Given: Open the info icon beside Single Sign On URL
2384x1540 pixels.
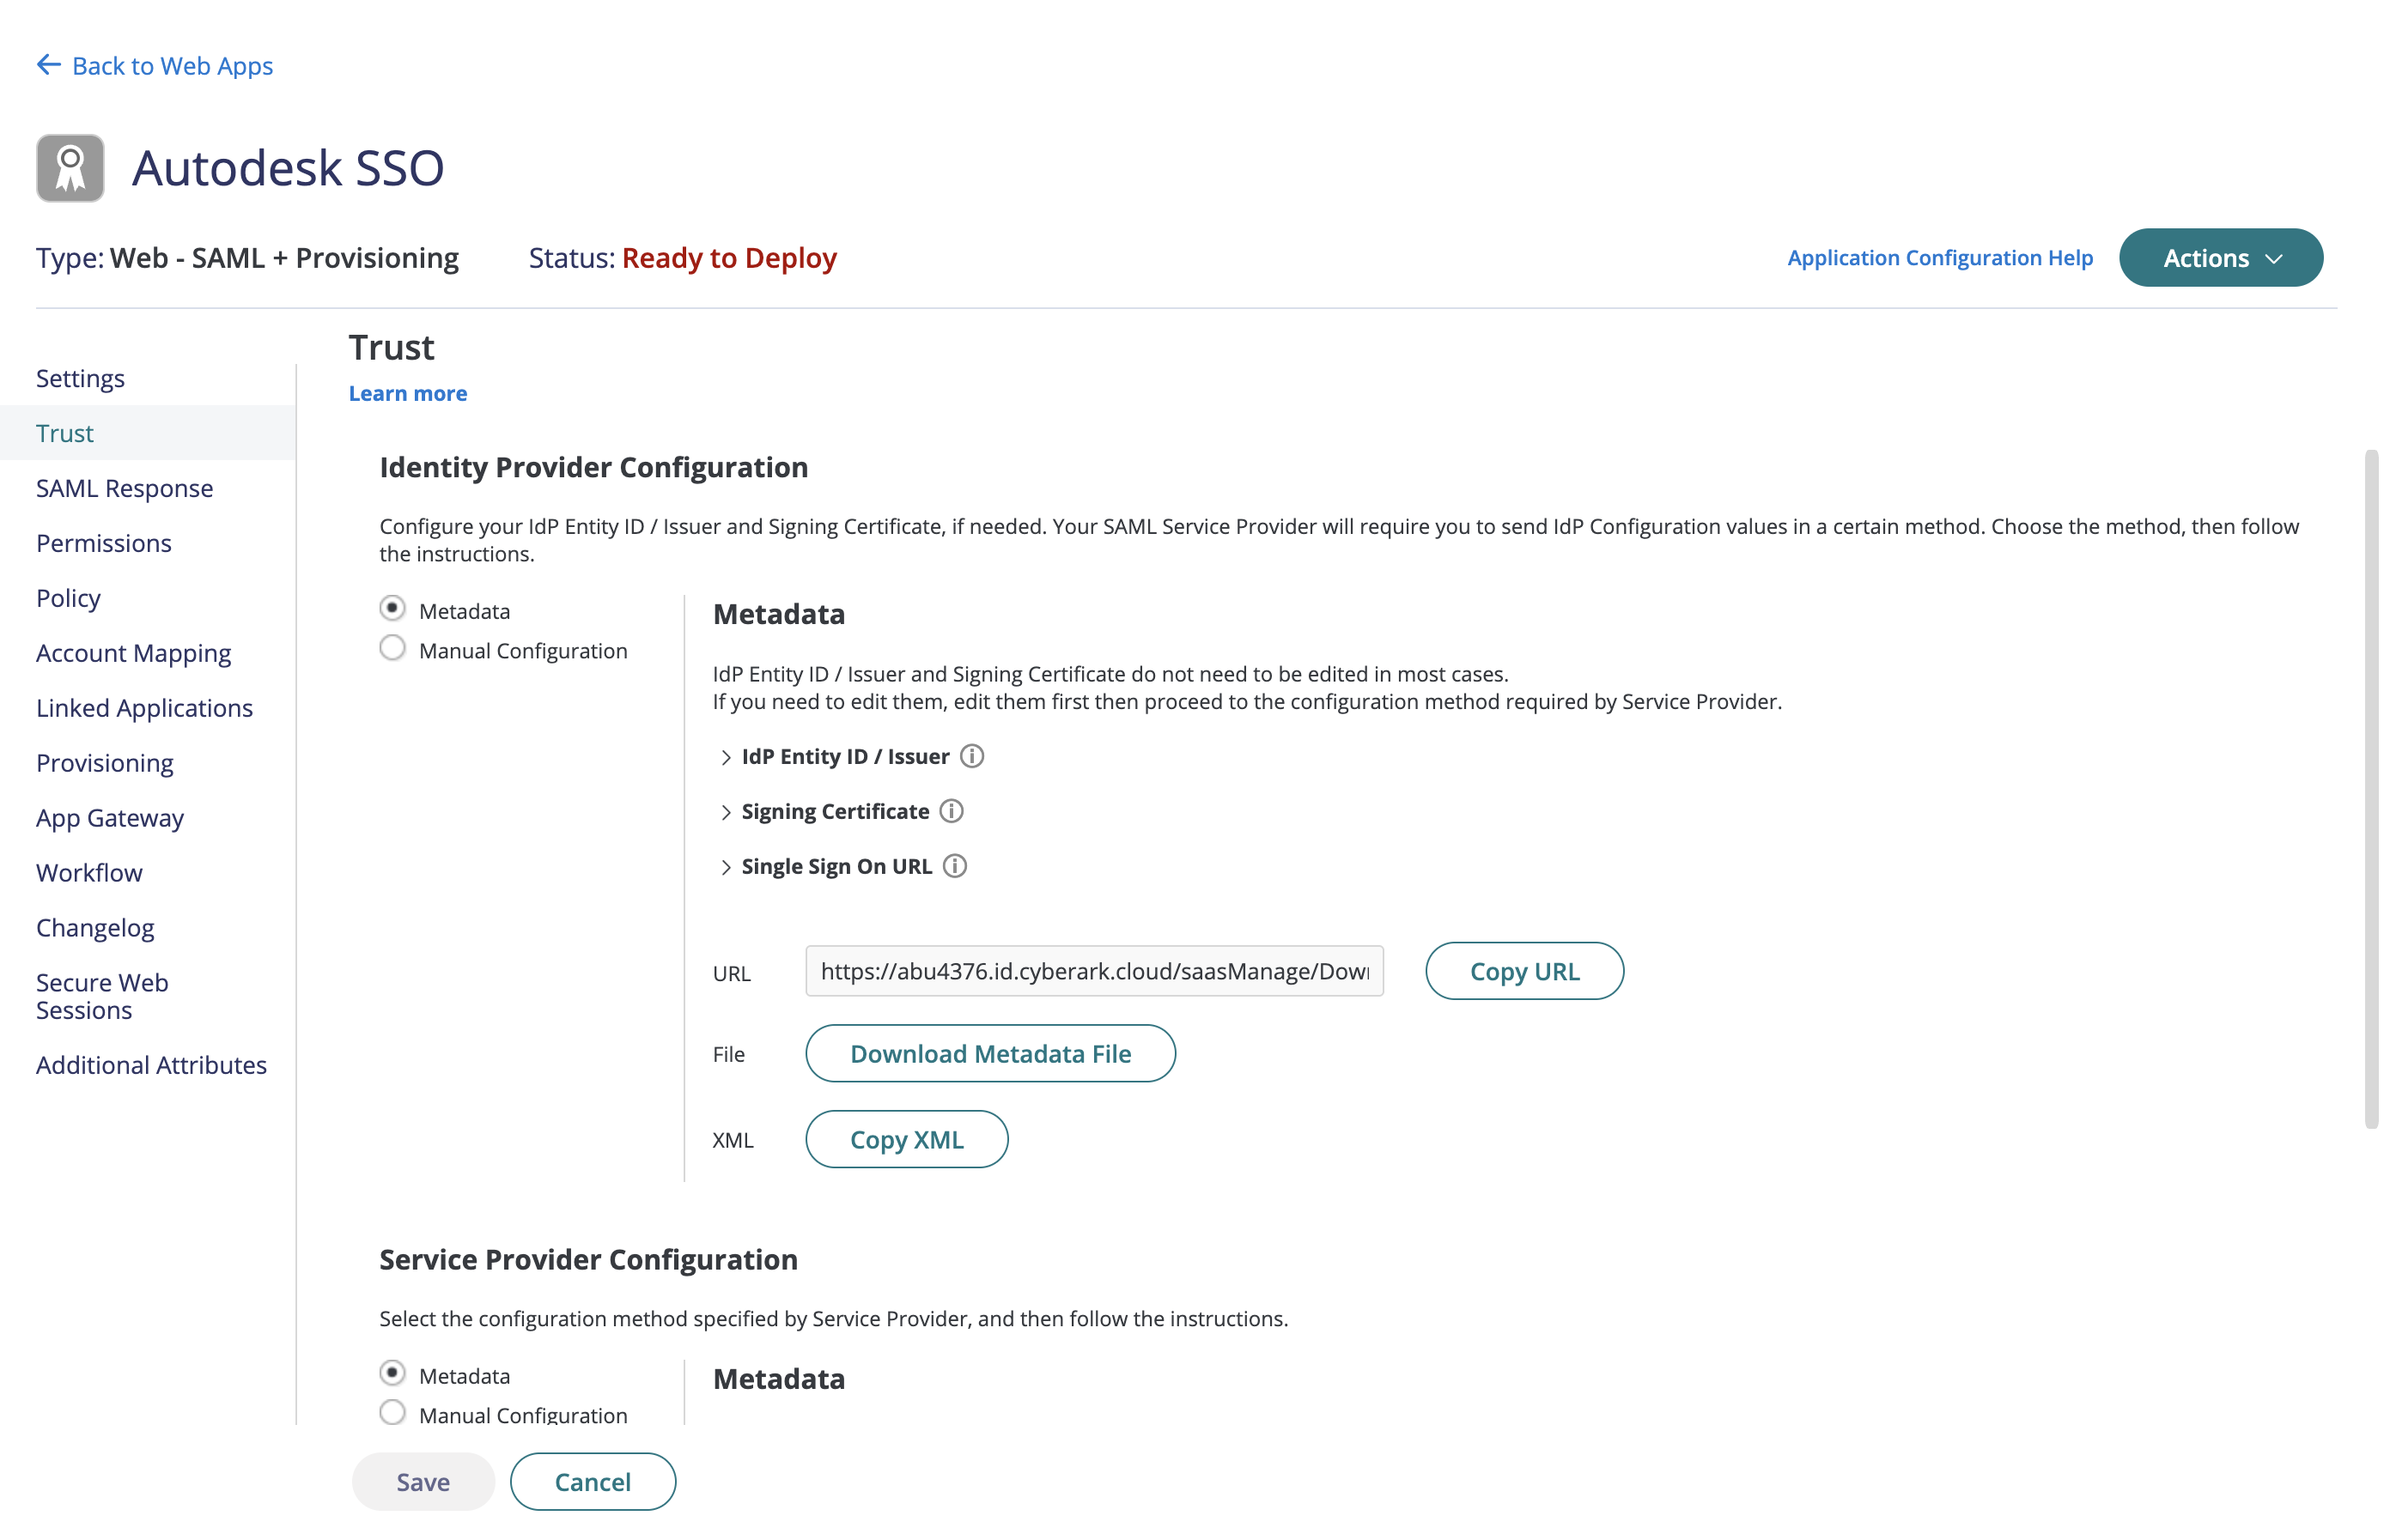Looking at the screenshot, I should 955,866.
